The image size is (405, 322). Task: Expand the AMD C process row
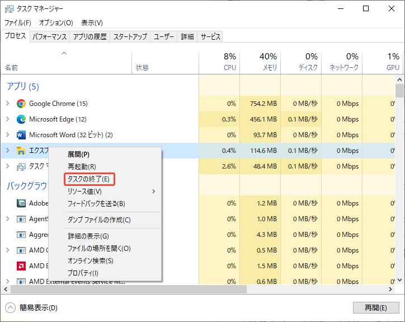(x=8, y=250)
